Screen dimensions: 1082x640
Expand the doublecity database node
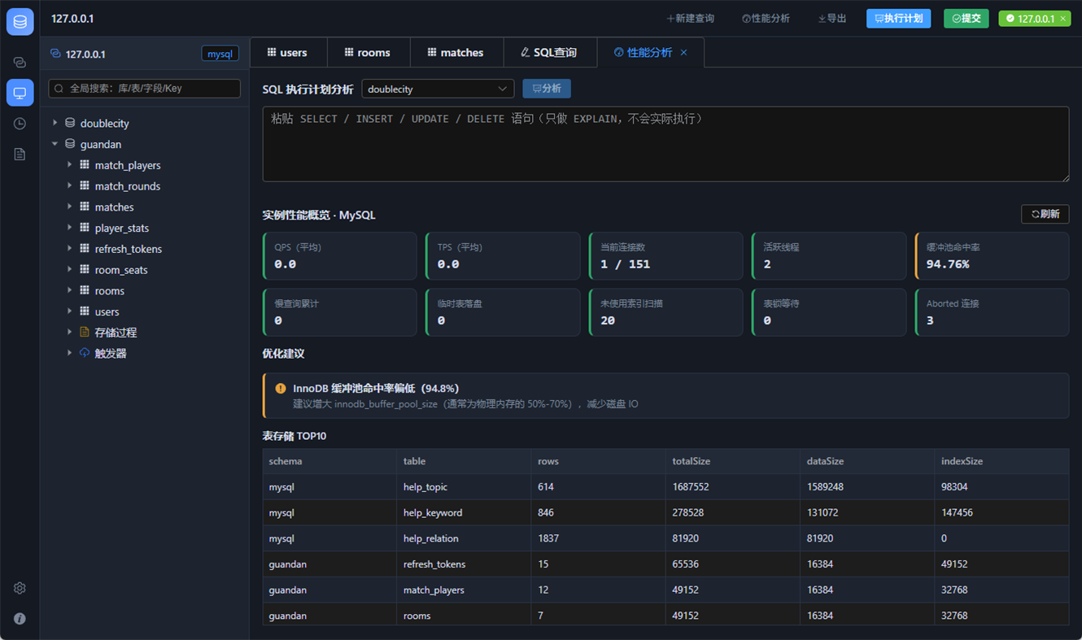(55, 123)
